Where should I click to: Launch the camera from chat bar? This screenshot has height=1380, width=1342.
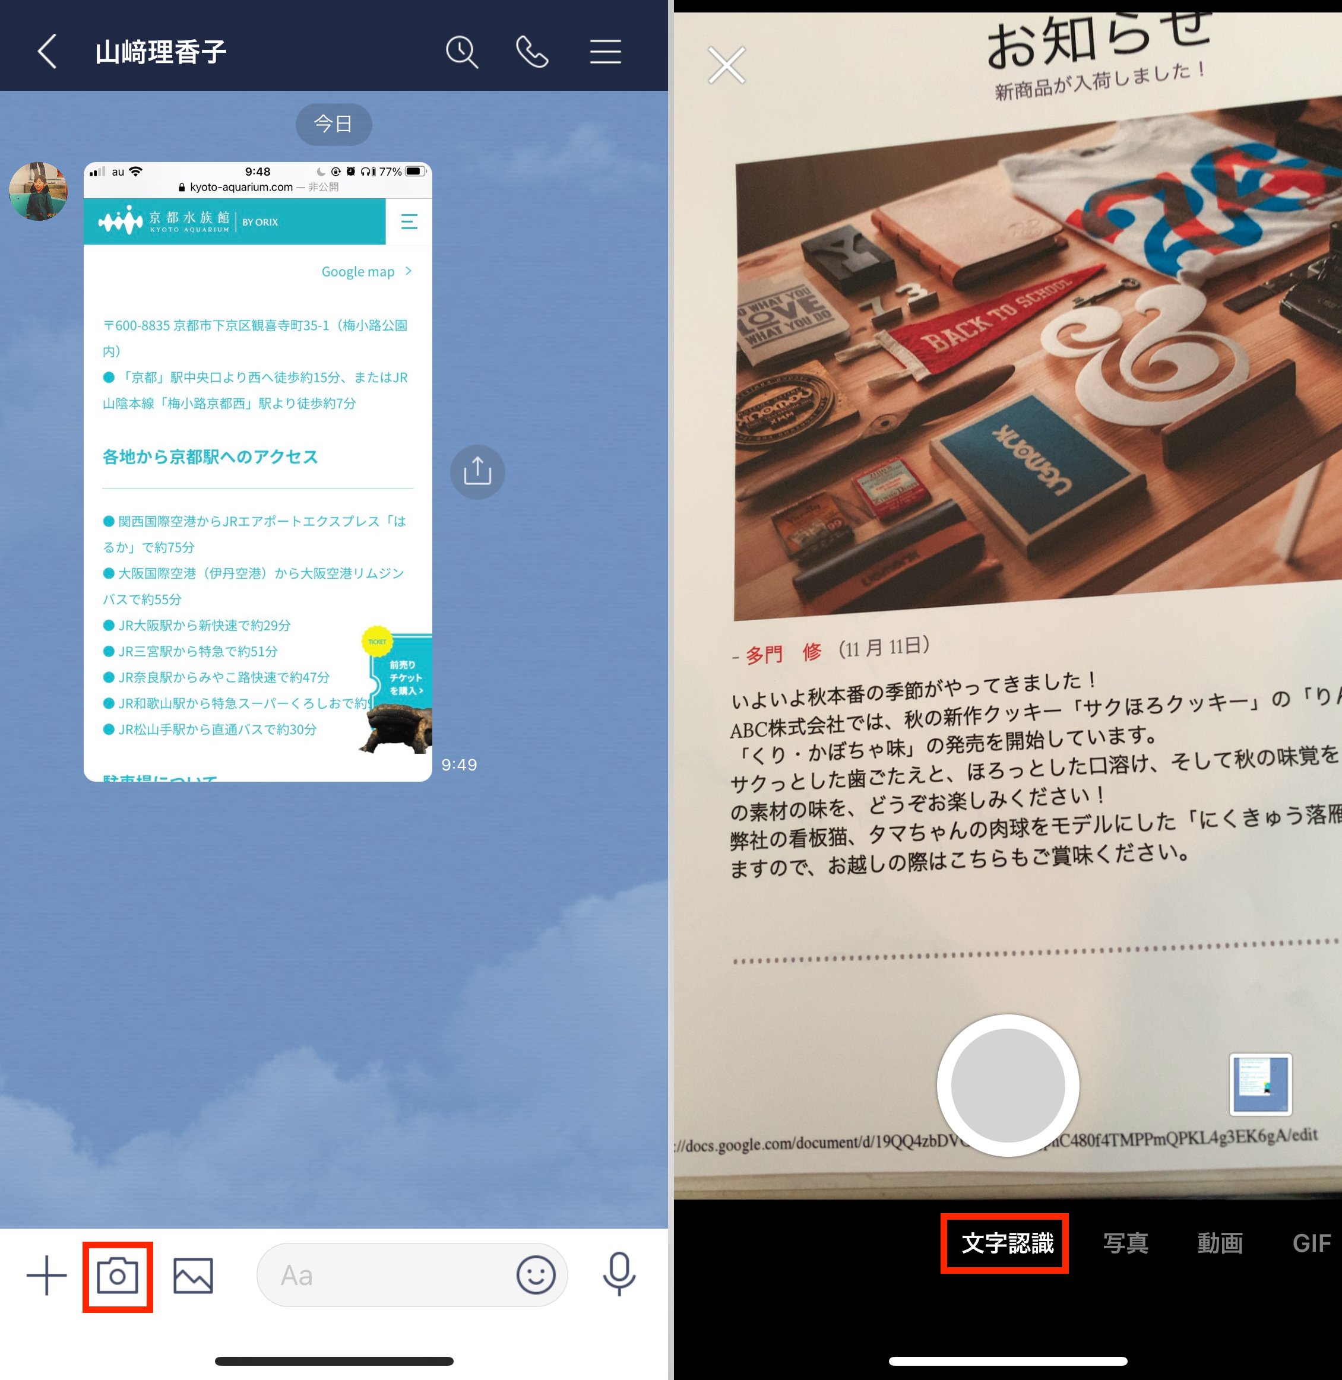[x=118, y=1276]
